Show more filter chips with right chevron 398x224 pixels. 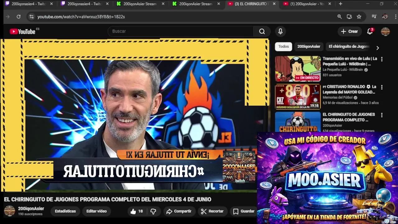click(x=377, y=48)
